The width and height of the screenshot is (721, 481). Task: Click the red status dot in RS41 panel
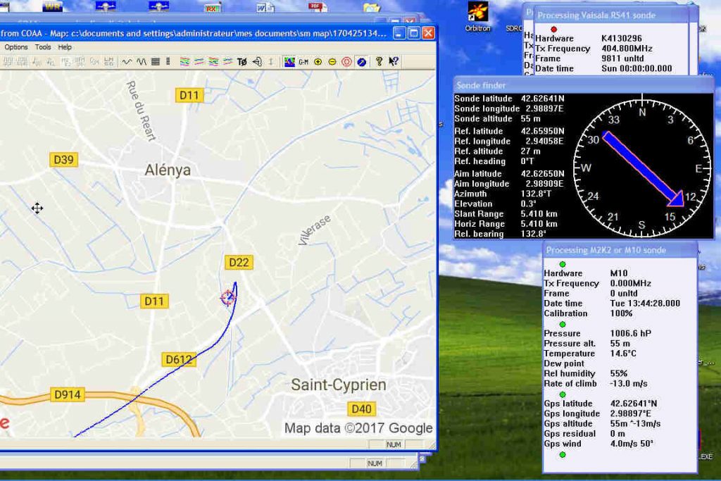click(553, 29)
